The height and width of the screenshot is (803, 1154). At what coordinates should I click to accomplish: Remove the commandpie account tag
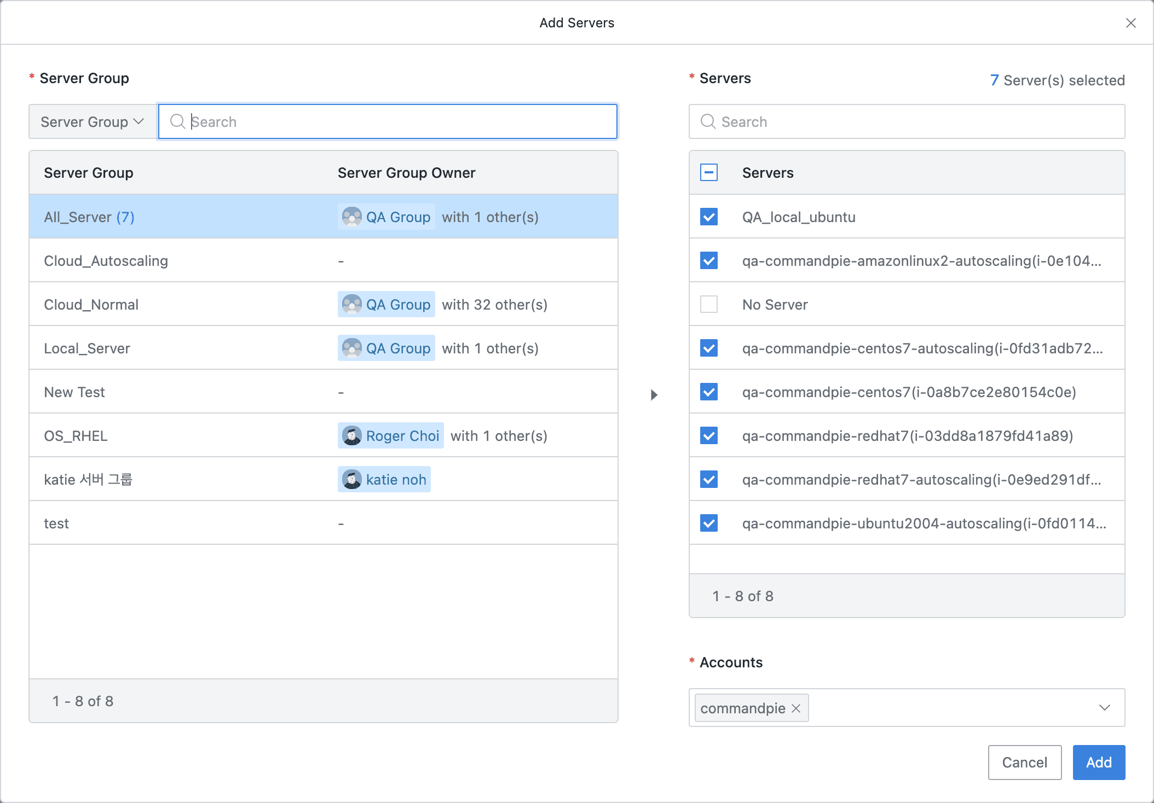(x=795, y=708)
